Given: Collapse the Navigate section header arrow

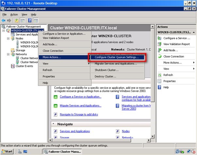Looking at the screenshot, I should click(x=53, y=124).
